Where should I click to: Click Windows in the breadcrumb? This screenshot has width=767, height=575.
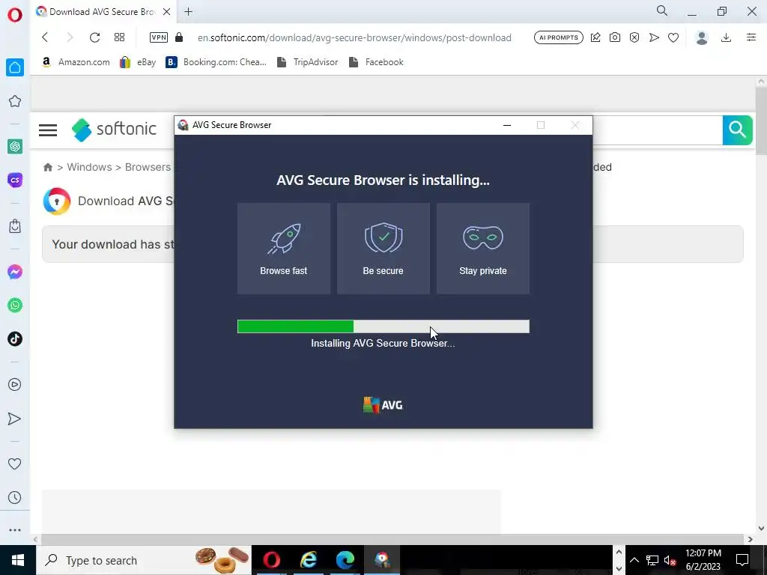(90, 167)
